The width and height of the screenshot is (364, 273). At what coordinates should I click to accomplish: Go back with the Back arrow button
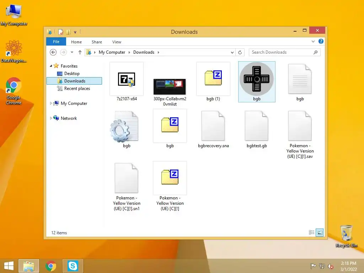[x=53, y=52]
